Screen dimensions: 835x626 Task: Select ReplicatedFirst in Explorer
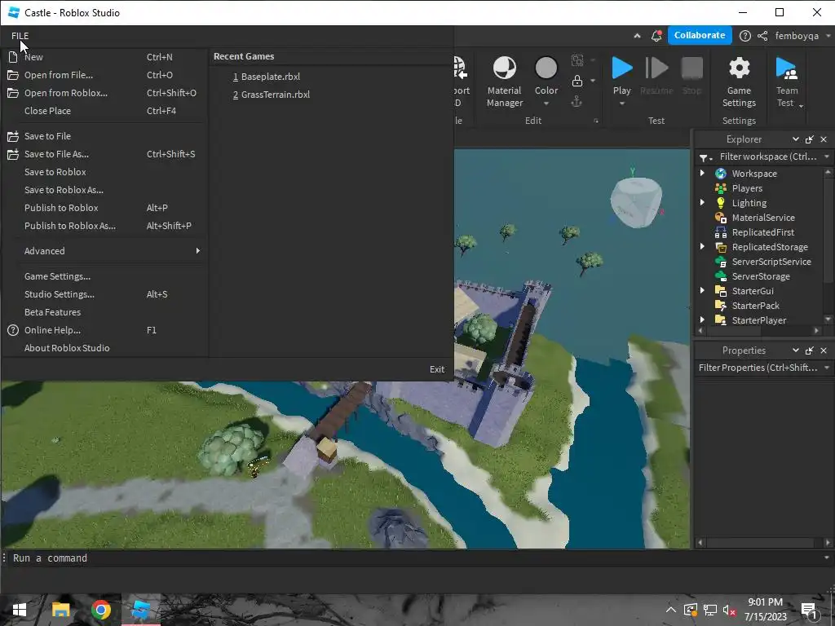(x=762, y=232)
